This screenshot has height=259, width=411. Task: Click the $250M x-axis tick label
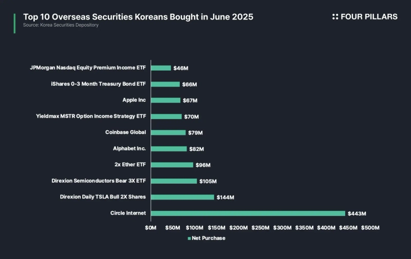click(260, 227)
